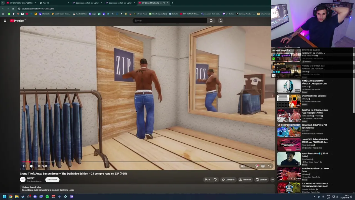This screenshot has width=355, height=200.
Task: Open MNT97 channel name link
Action: [31, 178]
